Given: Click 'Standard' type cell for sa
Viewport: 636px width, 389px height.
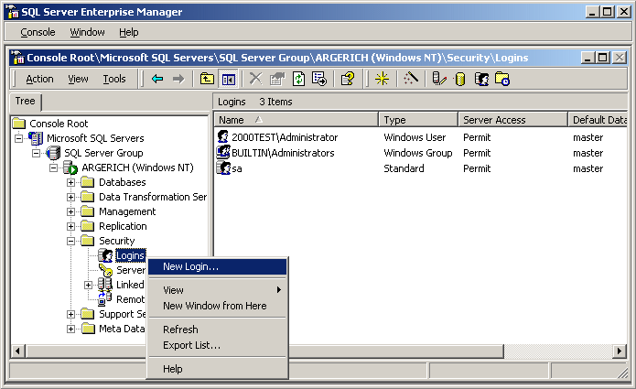Looking at the screenshot, I should [x=404, y=168].
